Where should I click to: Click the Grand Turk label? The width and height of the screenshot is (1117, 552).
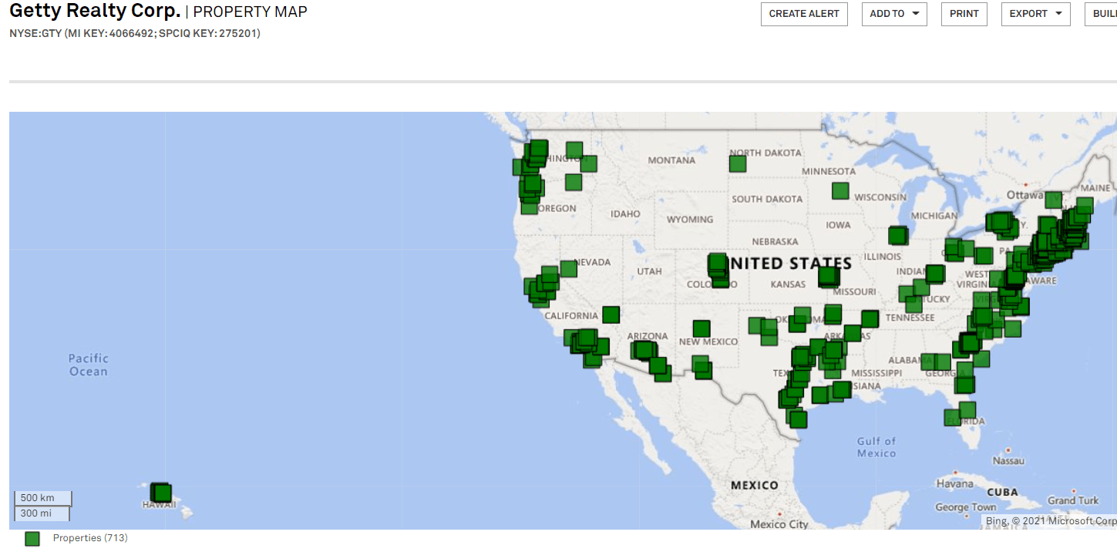pyautogui.click(x=1073, y=500)
